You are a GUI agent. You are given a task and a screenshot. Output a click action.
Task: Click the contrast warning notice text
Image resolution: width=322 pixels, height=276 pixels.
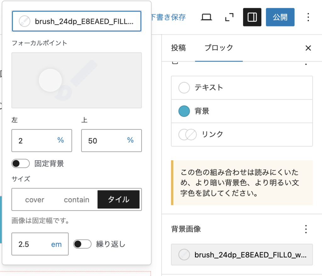(240, 183)
